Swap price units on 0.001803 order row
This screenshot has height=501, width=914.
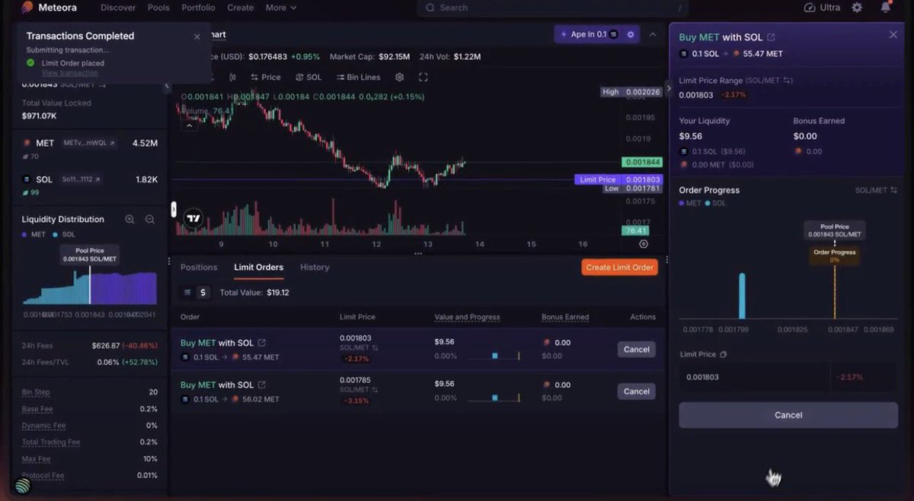click(375, 348)
